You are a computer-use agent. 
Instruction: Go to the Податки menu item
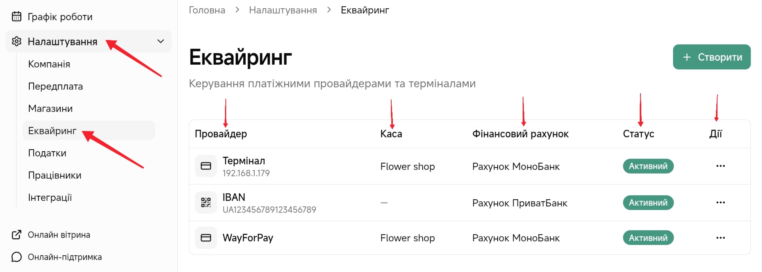tap(47, 153)
